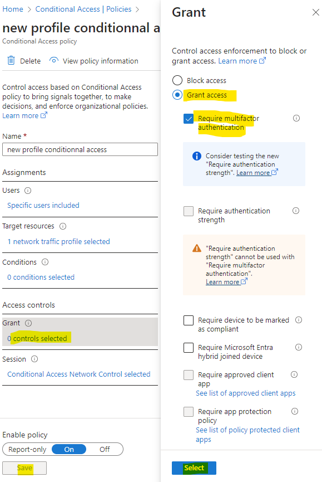Set Enable policy toggle to Off
The image size is (322, 482).
tap(105, 450)
